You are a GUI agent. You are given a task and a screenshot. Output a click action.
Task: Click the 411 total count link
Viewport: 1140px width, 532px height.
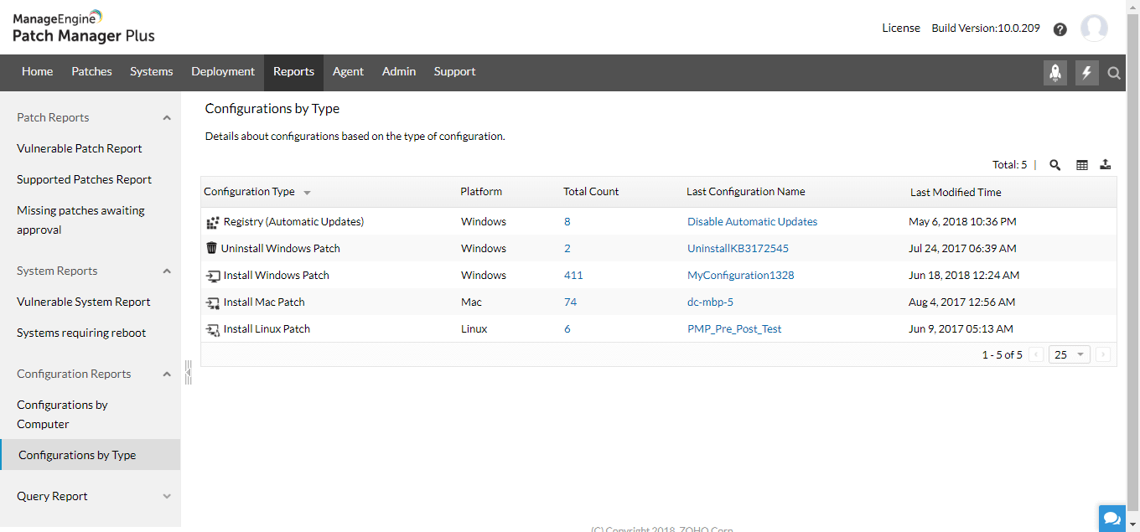coord(573,276)
